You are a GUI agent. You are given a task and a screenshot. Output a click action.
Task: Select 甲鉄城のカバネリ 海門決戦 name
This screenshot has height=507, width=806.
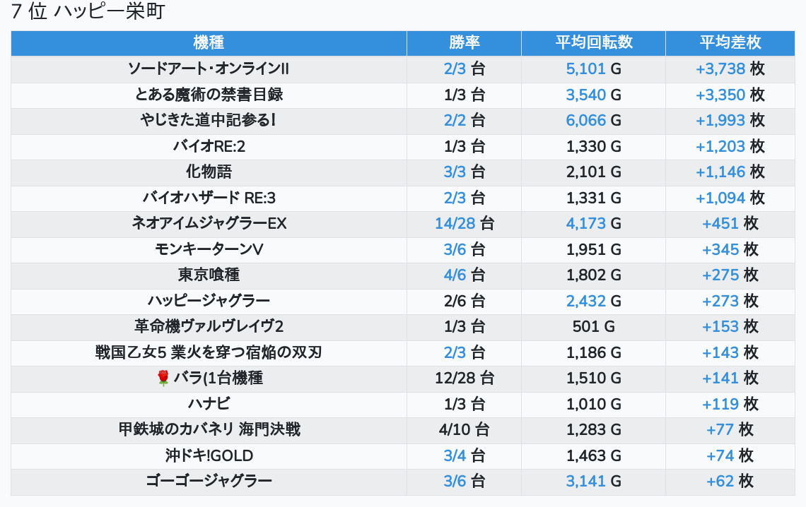[x=209, y=429]
